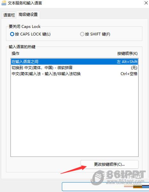The height and width of the screenshot is (192, 149).
Task: Click the 操作 column label
Action: coord(15,53)
